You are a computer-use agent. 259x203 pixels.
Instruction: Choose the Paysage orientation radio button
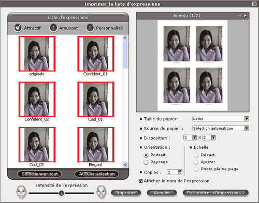coord(146,162)
